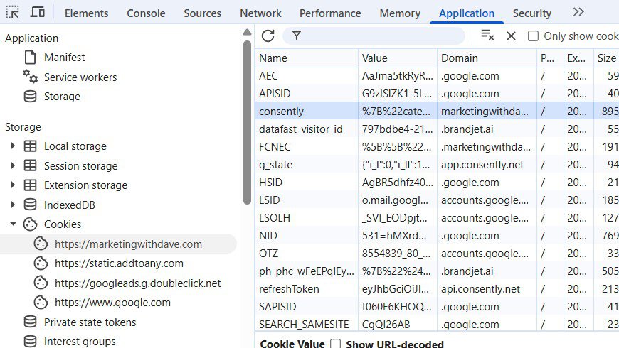
Task: Activate the inspect element picker icon
Action: 12,12
